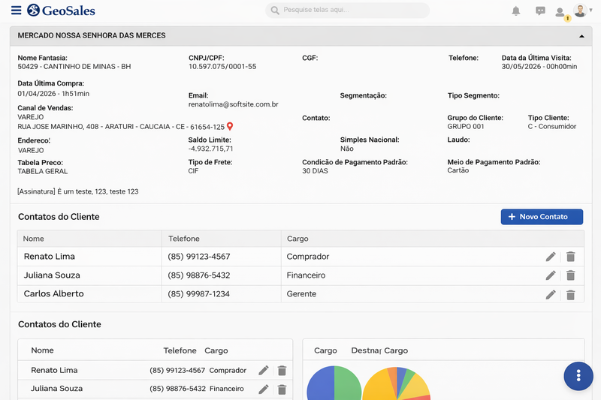The height and width of the screenshot is (400, 601).
Task: Click the 50429 - CANTINHO DE MINAS - BH value
Action: tap(74, 67)
